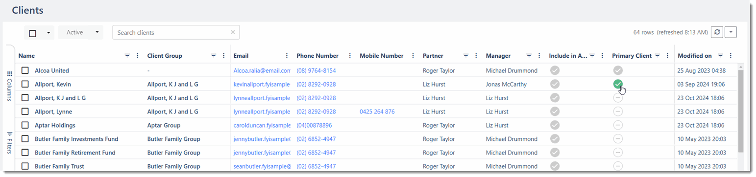This screenshot has height=177, width=756.
Task: Toggle Include in A... for Allport, Lynne
Action: (x=555, y=111)
